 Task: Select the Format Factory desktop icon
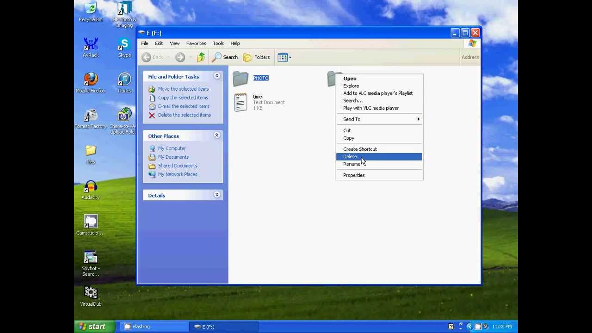click(91, 119)
